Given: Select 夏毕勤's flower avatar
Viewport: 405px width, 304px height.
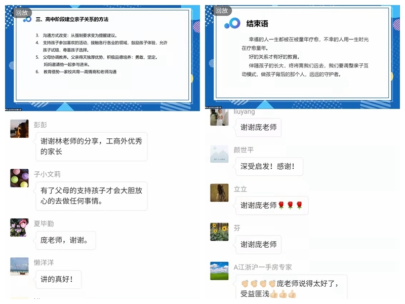Looking at the screenshot, I should 19,227.
